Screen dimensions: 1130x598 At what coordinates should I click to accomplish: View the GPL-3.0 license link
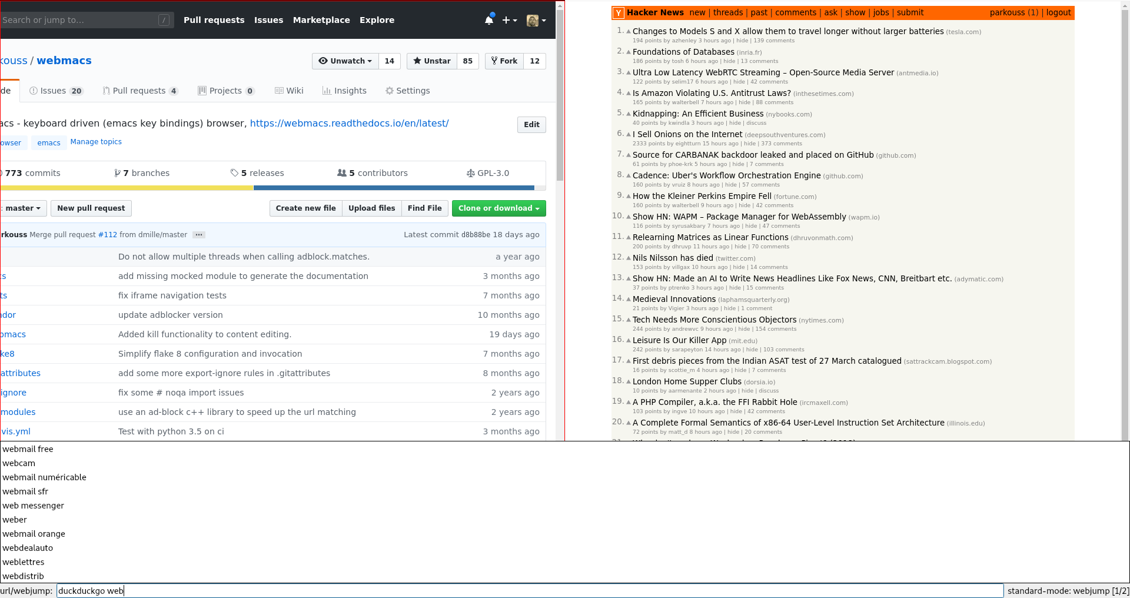pyautogui.click(x=488, y=173)
